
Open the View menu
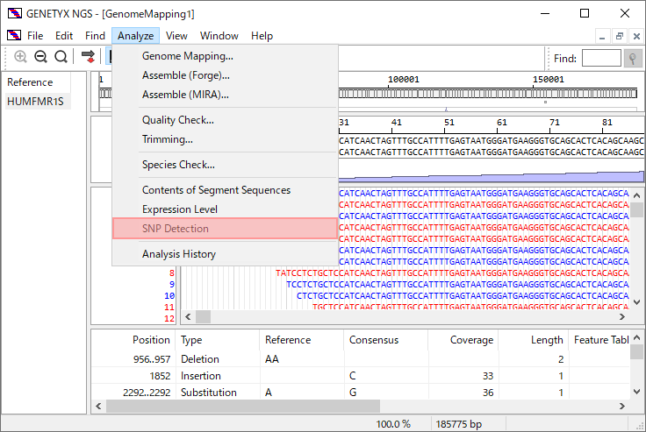point(176,36)
